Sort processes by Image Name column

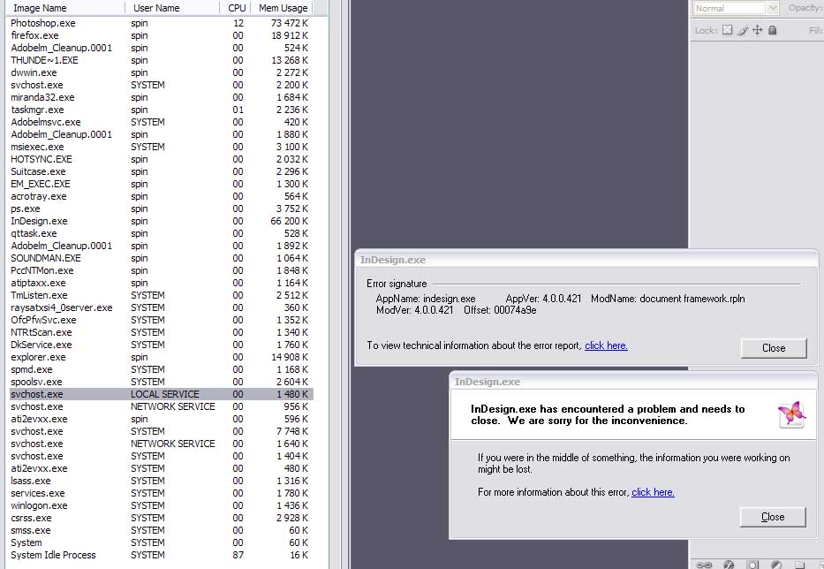coord(66,8)
